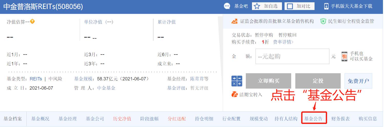Click the 免费开户 button
Image resolution: width=384 pixels, height=127 pixels.
pos(358,81)
